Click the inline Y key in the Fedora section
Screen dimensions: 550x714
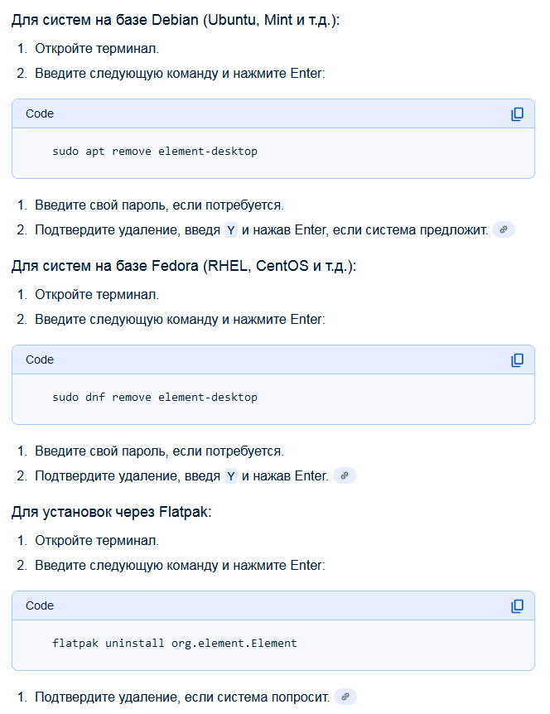[x=231, y=476]
